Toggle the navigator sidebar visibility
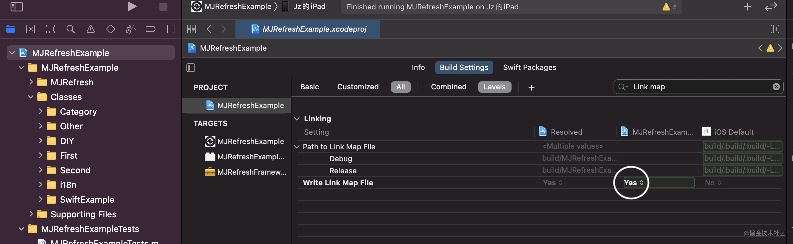This screenshot has height=244, width=793. [17, 7]
